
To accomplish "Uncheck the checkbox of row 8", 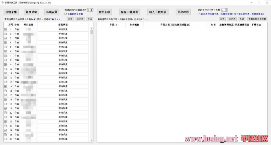I will pos(5,60).
